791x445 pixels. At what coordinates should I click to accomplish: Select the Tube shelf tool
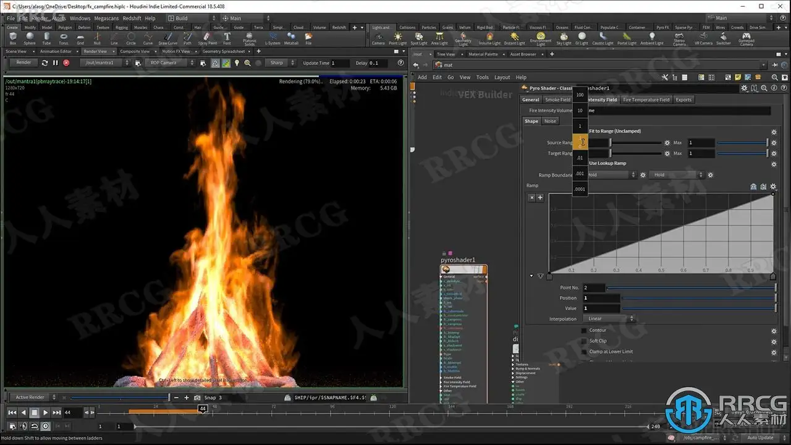tap(46, 39)
